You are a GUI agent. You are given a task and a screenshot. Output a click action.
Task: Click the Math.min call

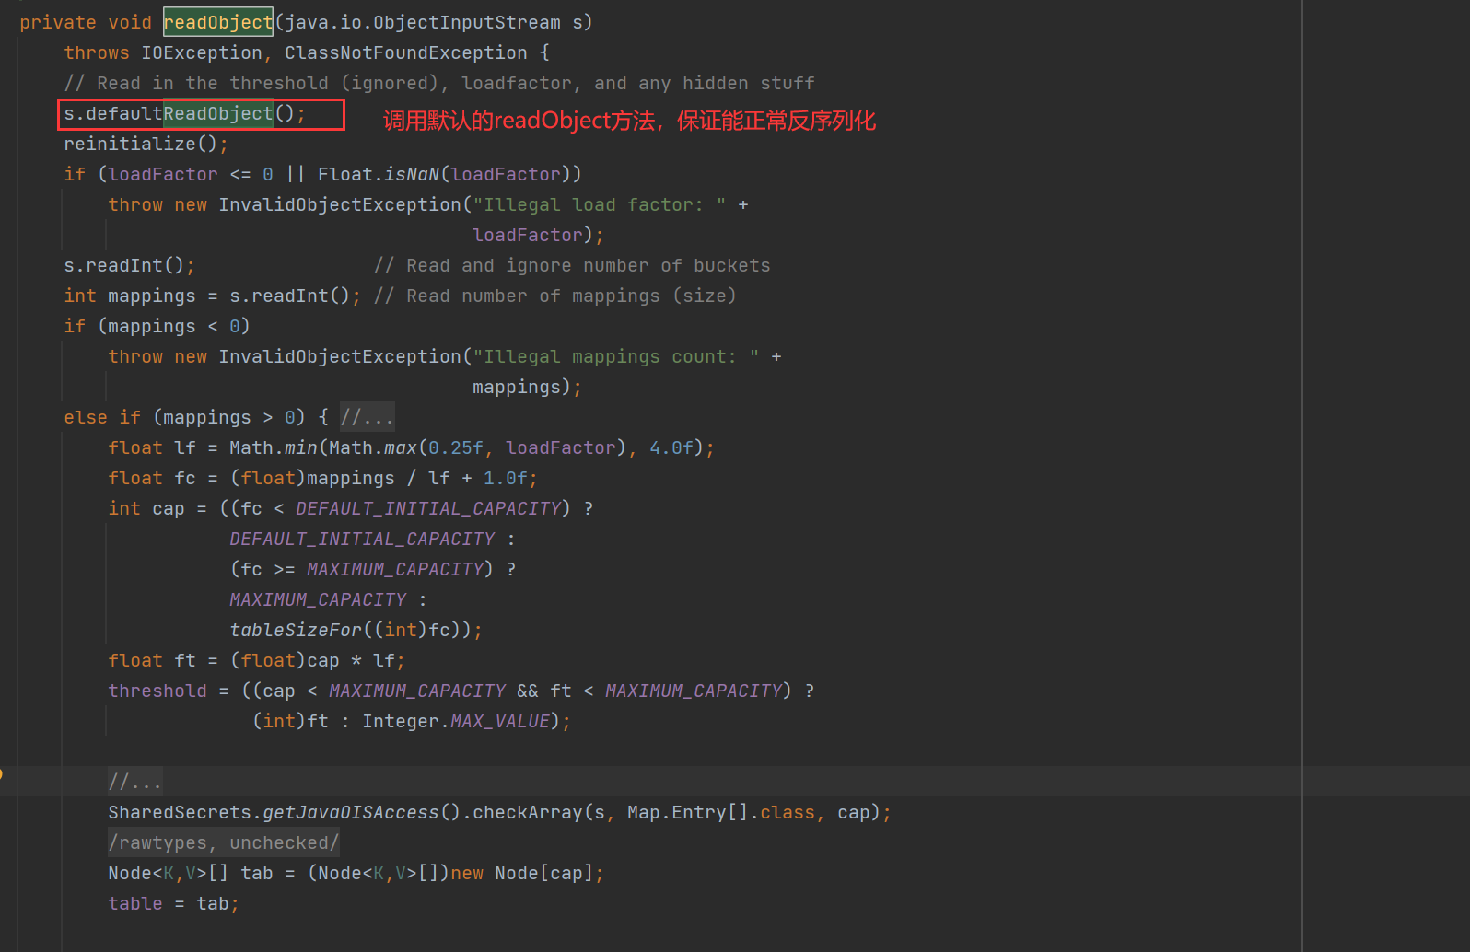pos(274,447)
